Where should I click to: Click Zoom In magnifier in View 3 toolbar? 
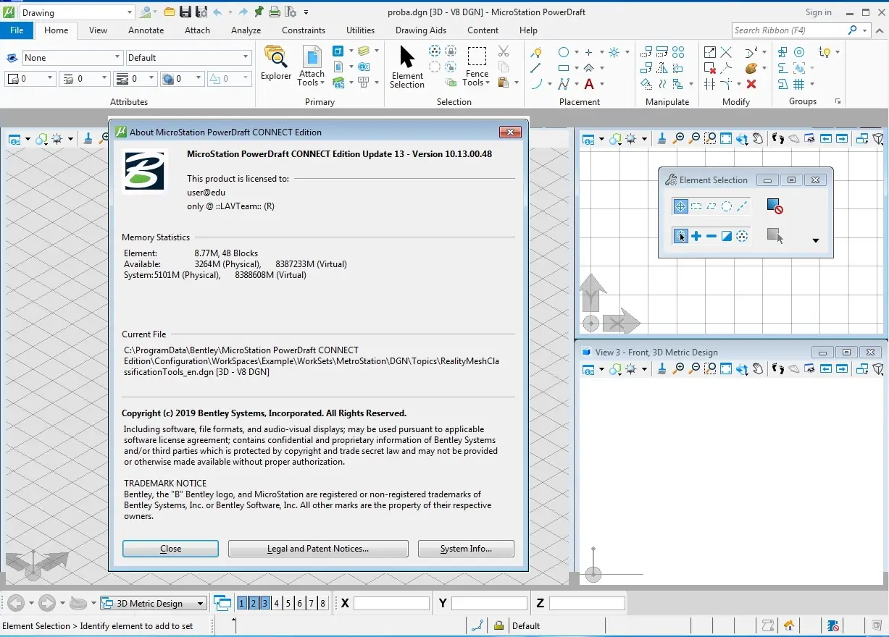click(x=679, y=369)
